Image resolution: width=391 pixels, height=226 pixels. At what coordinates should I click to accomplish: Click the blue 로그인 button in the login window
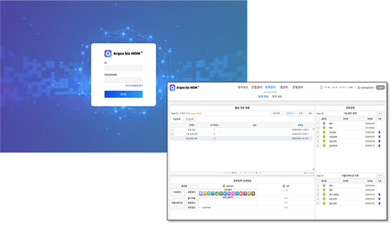click(123, 94)
